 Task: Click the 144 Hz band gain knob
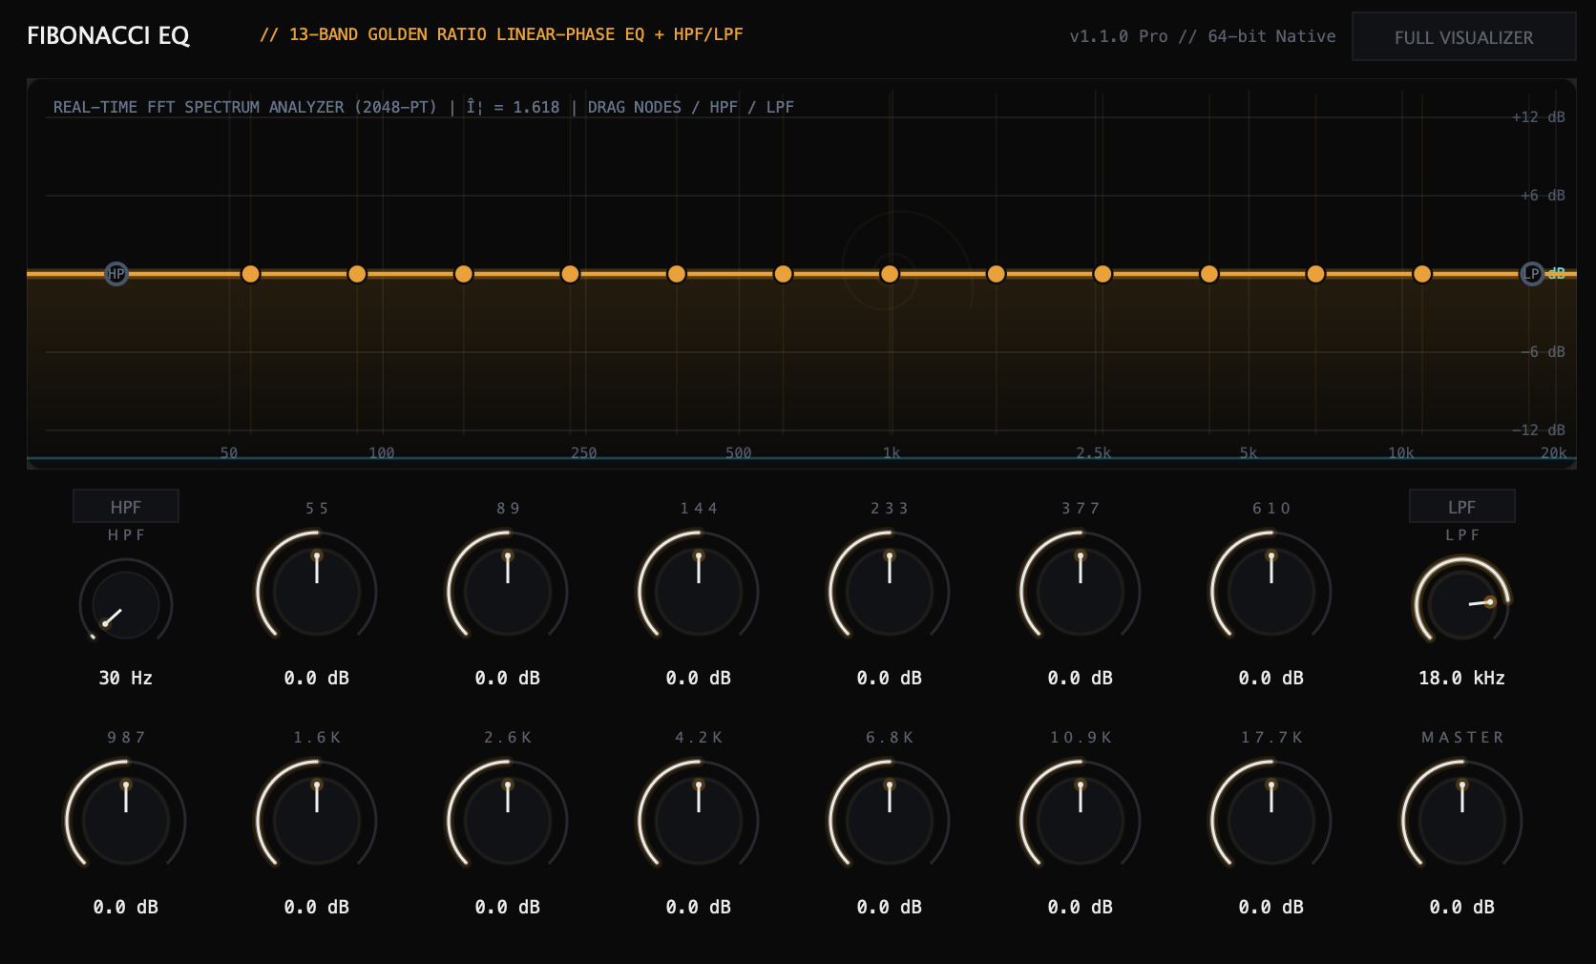699,592
